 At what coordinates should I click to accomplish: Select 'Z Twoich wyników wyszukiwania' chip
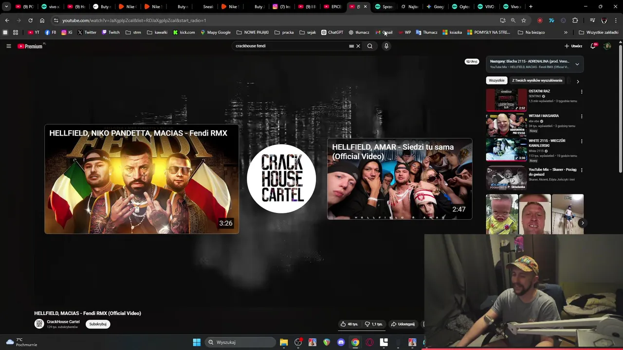click(x=537, y=81)
